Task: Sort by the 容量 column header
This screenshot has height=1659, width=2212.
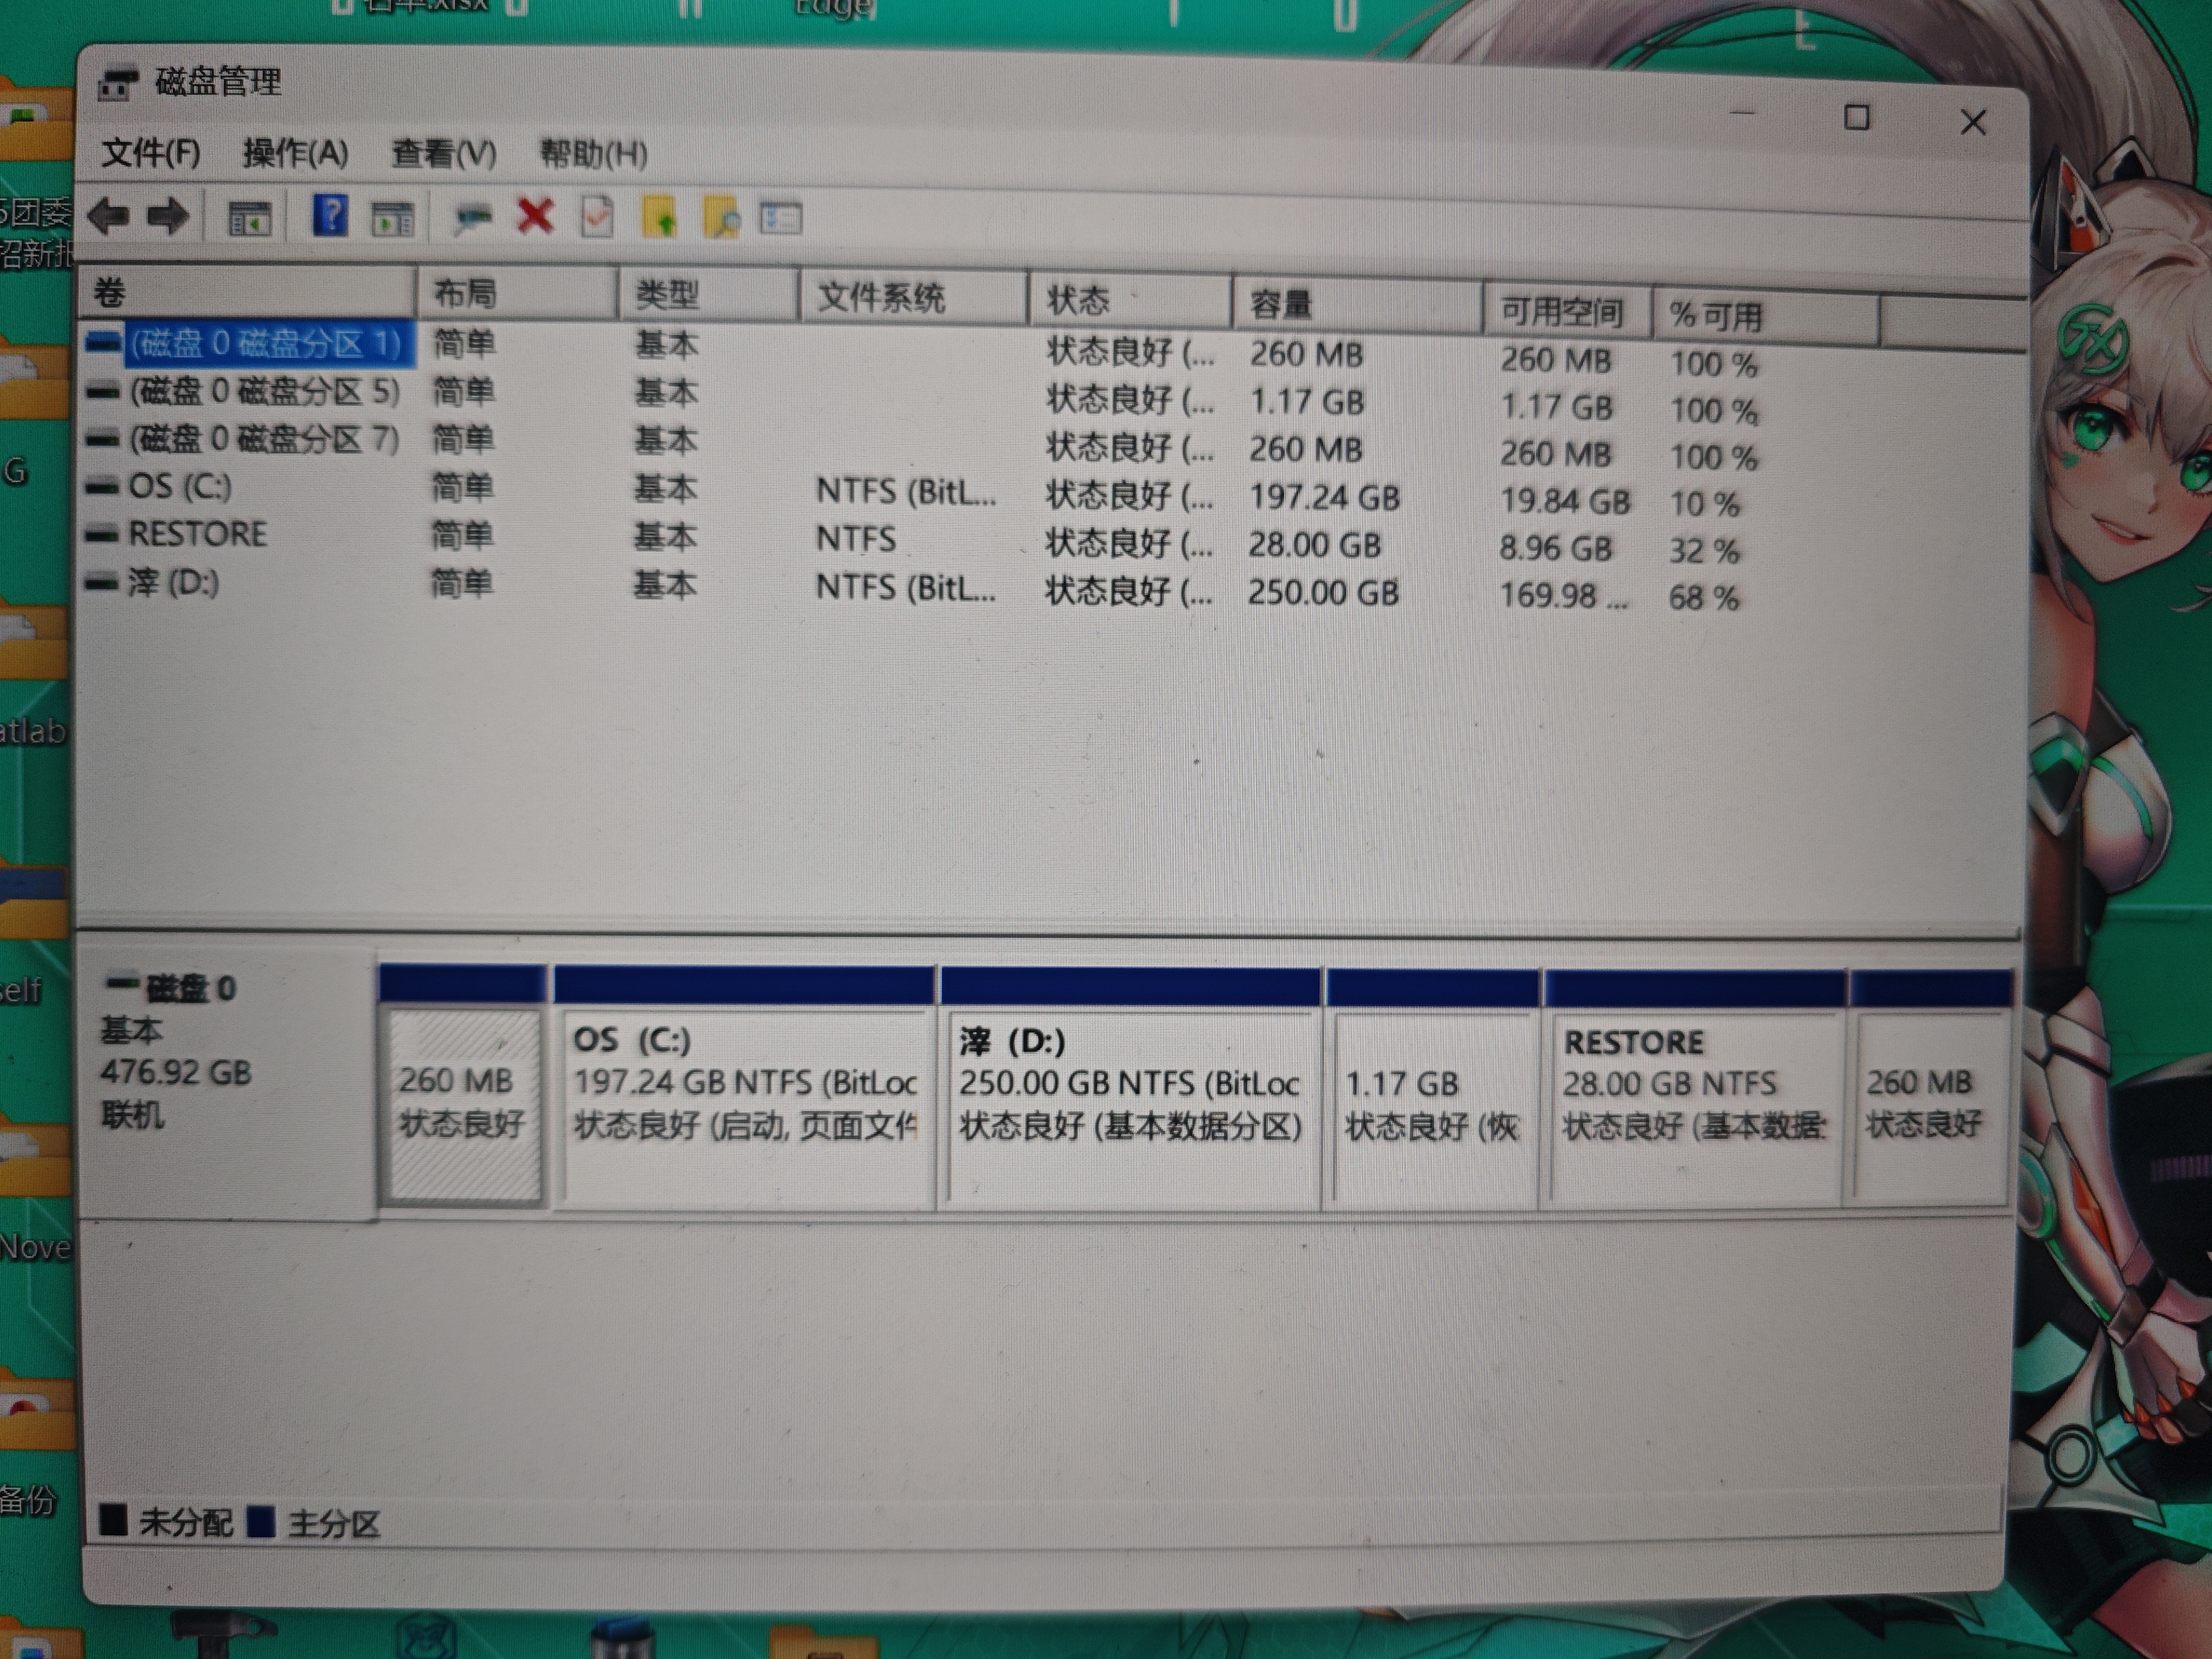Action: point(1280,303)
